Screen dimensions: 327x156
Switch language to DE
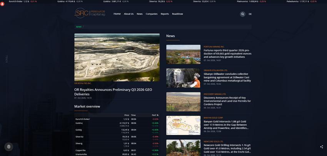(x=250, y=14)
